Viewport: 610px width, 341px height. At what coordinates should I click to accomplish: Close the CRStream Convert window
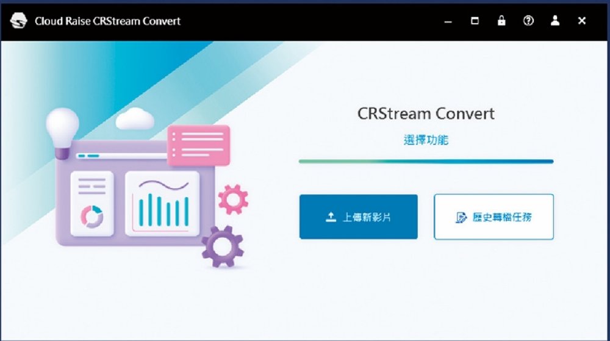click(x=582, y=21)
